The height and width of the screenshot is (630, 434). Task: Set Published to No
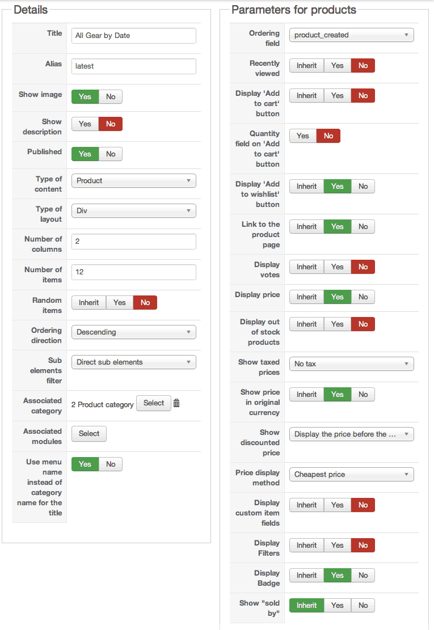pyautogui.click(x=111, y=154)
